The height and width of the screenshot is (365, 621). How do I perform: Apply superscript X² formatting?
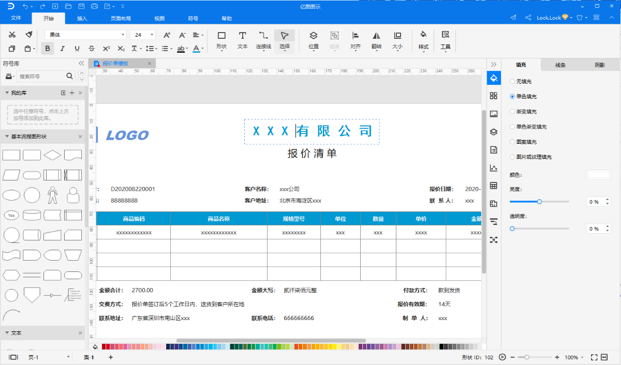(x=106, y=49)
